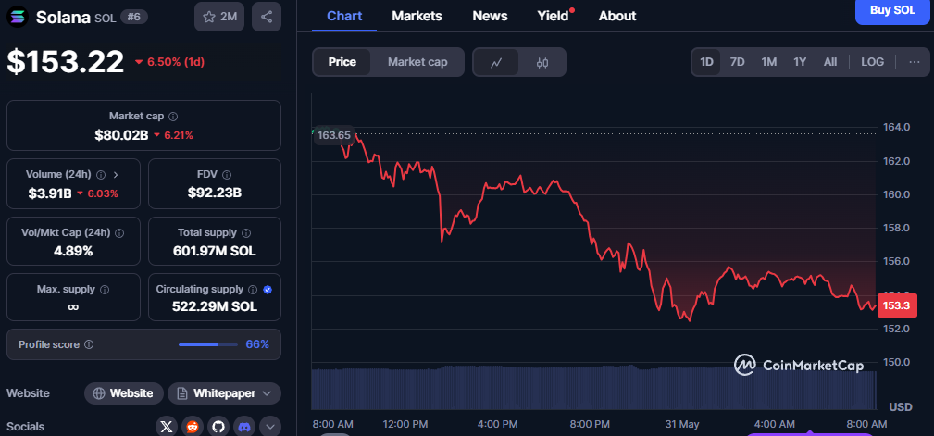
Task: Click the FDV info icon
Action: pos(227,175)
